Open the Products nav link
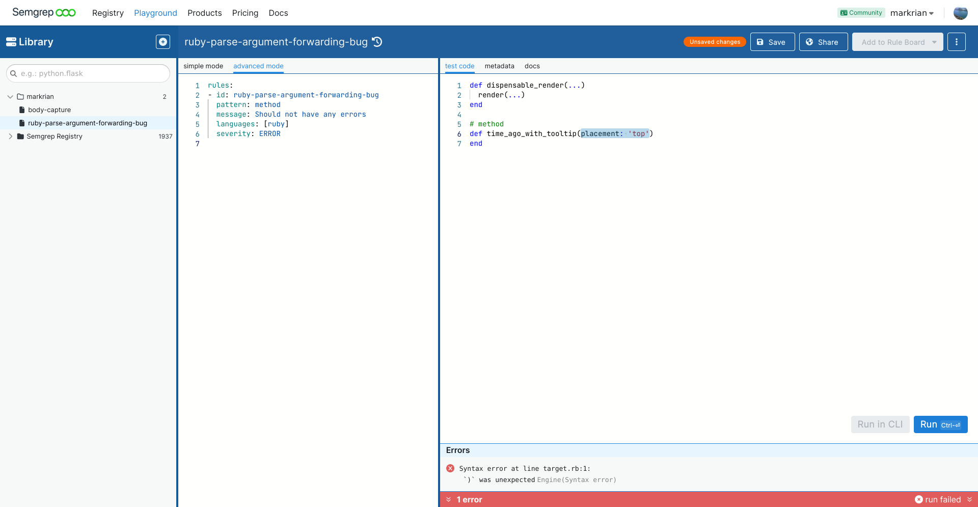Image resolution: width=978 pixels, height=507 pixels. click(205, 13)
